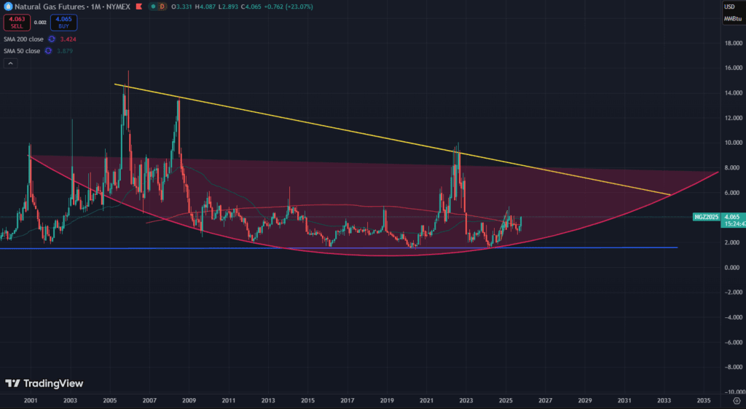Click the TradingView logo

point(44,383)
